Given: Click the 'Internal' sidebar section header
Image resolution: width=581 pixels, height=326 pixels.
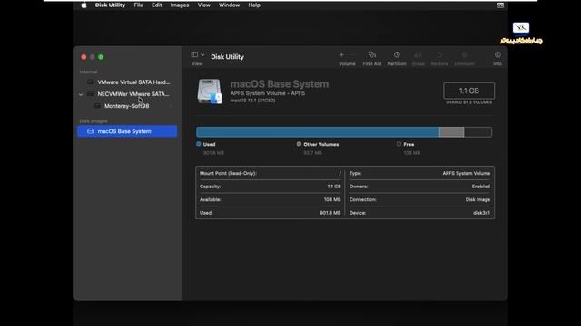Looking at the screenshot, I should point(88,72).
